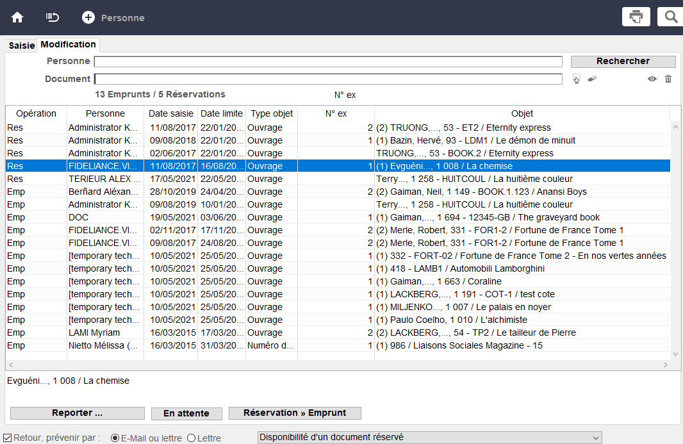Toggle the 'Retour, prévenir par' checkbox
The width and height of the screenshot is (683, 444).
pos(8,438)
